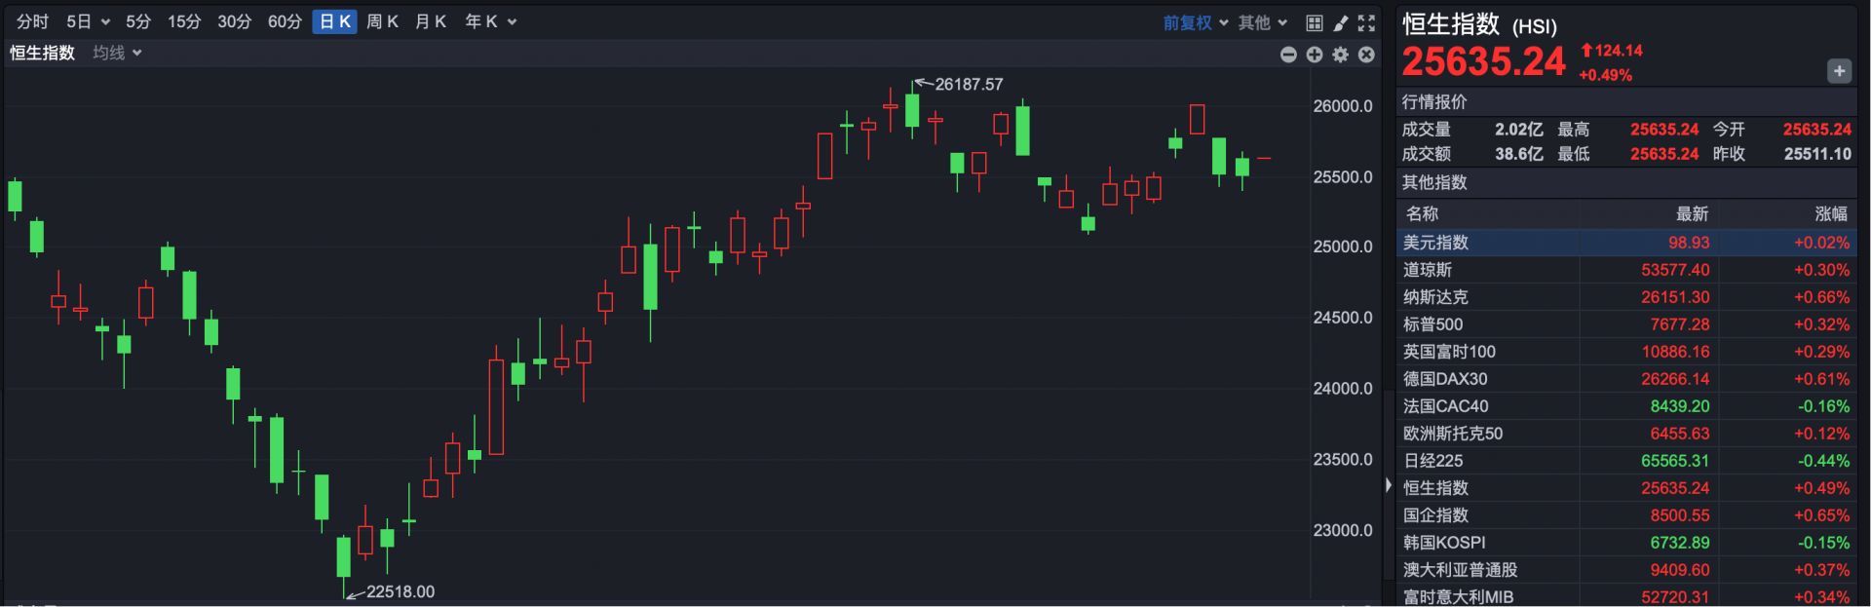Select the 美元指数 row
The image size is (1871, 607).
(1626, 243)
